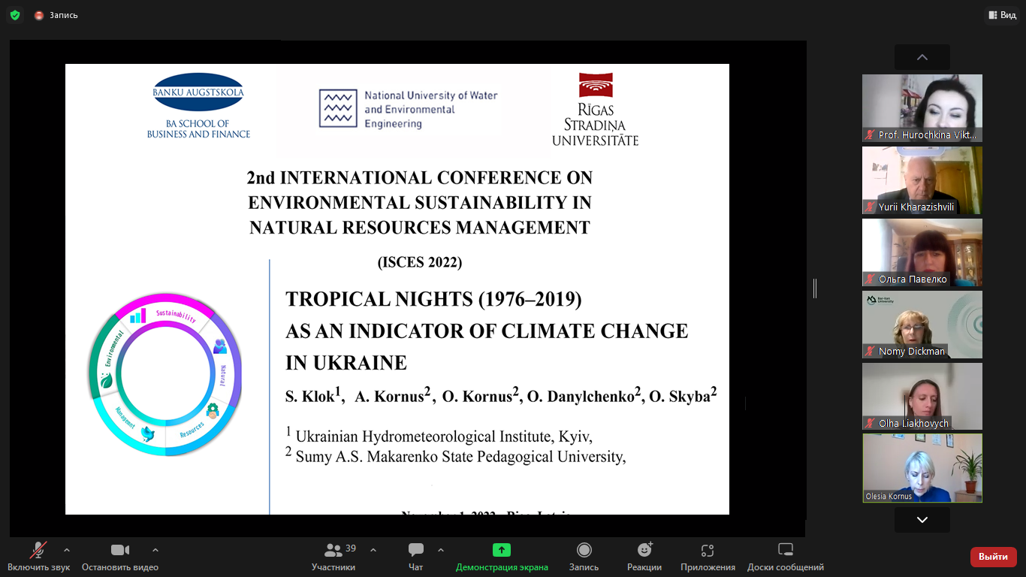
Task: Click the green Share Screen icon
Action: 502,551
